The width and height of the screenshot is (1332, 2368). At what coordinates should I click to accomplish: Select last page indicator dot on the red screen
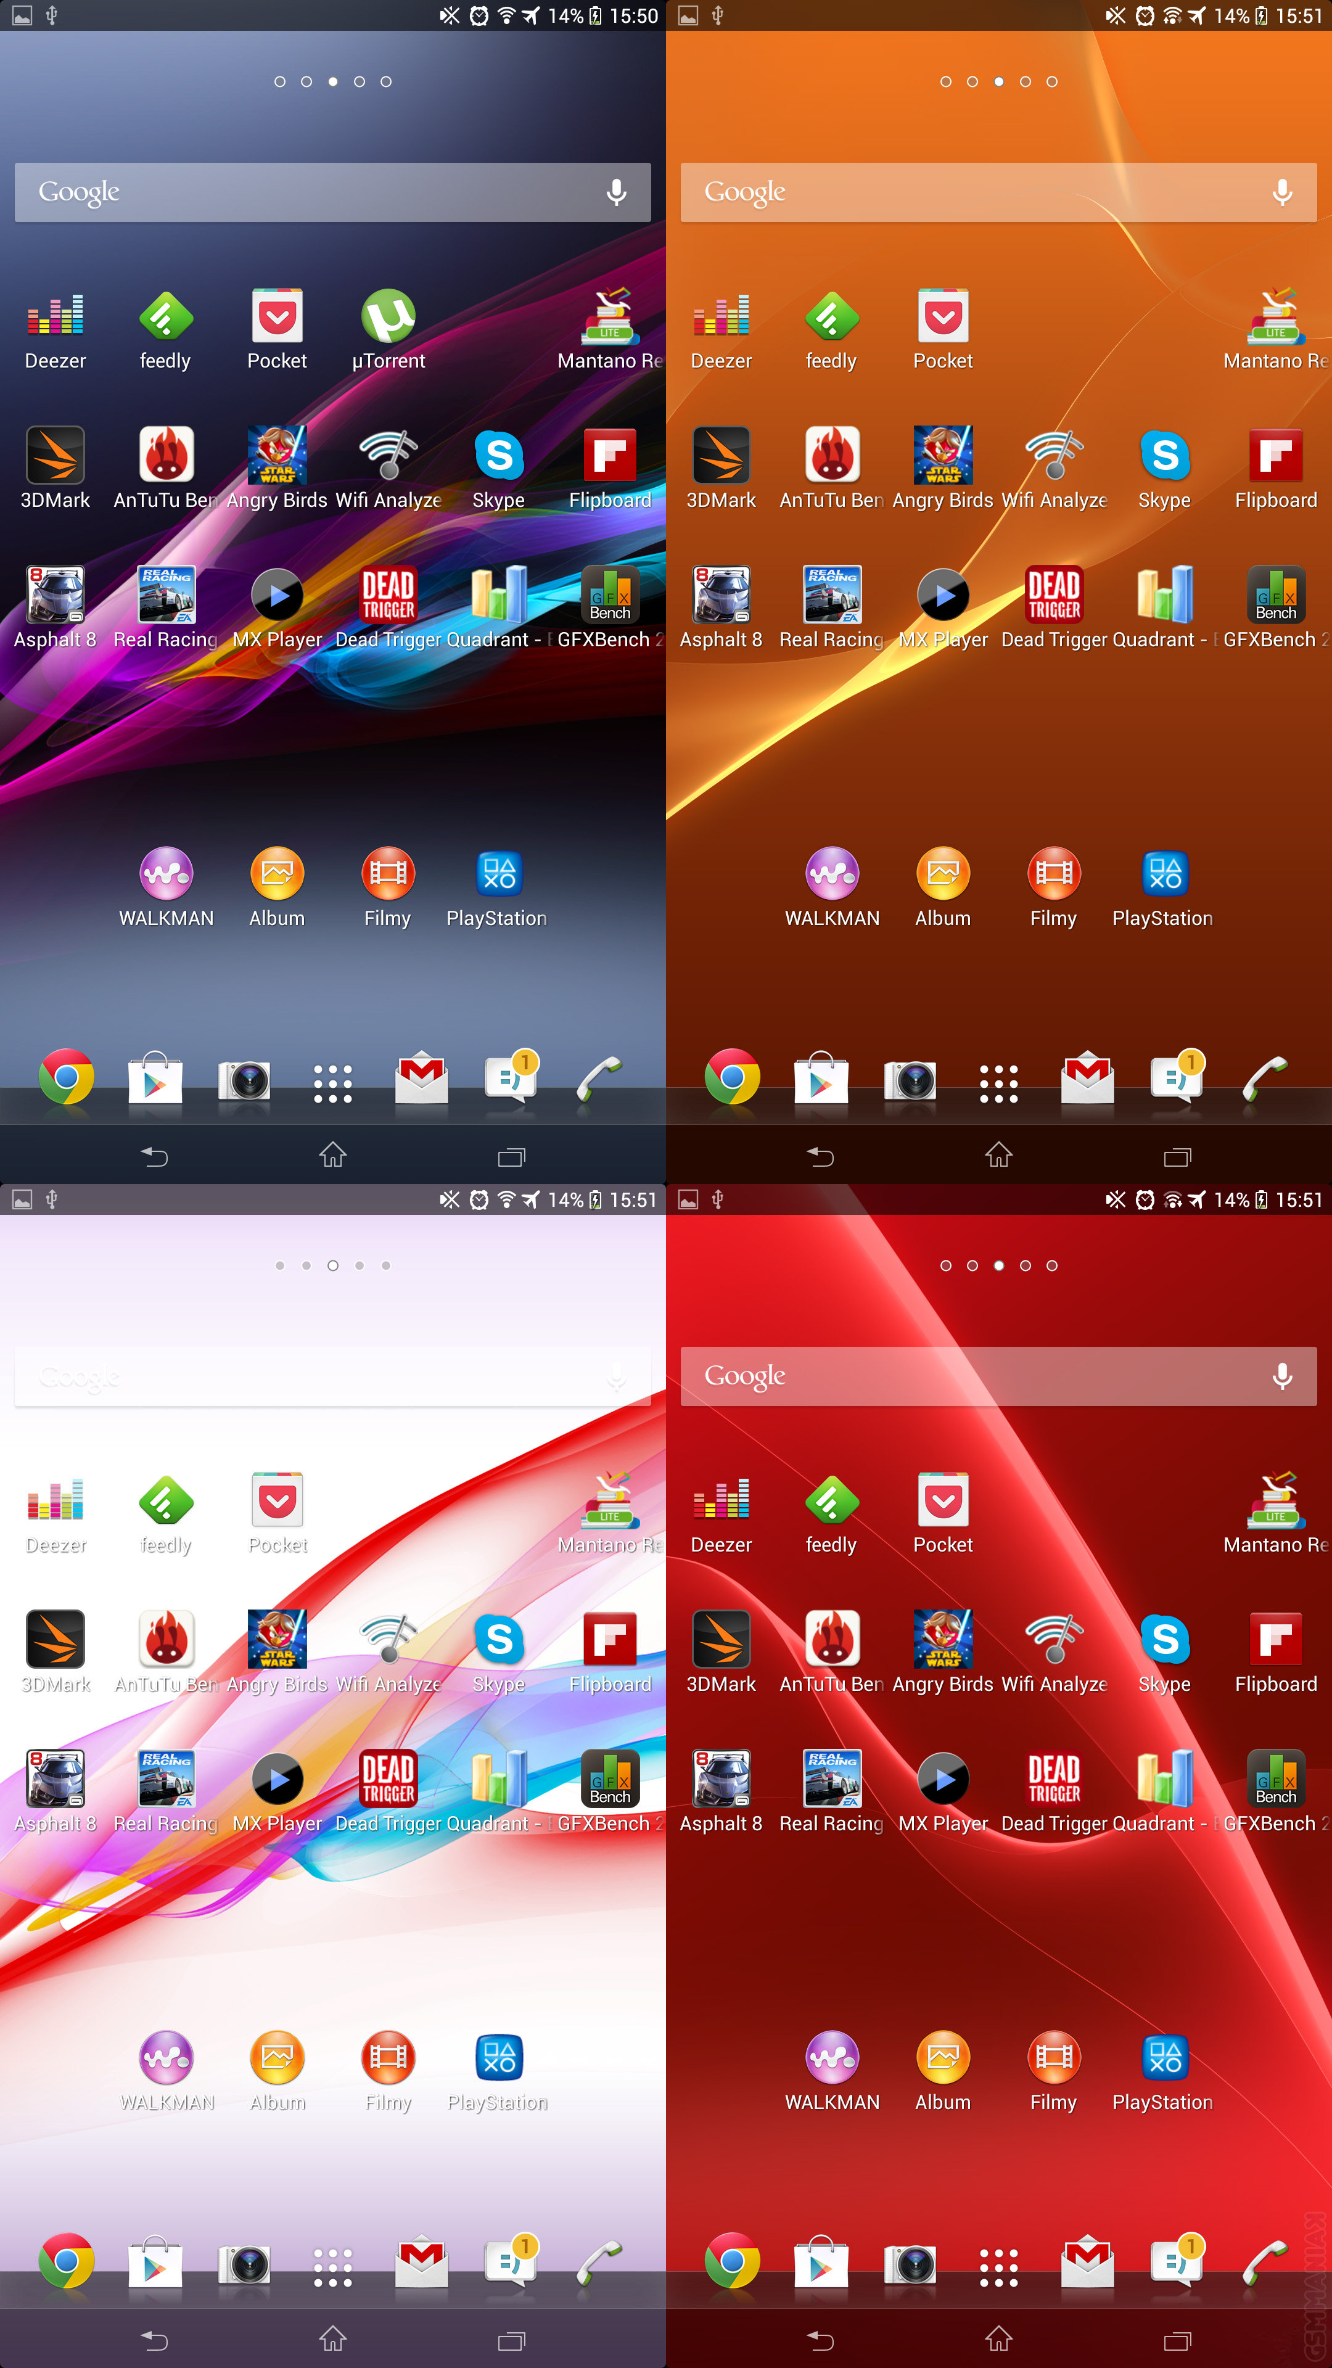[1051, 1266]
